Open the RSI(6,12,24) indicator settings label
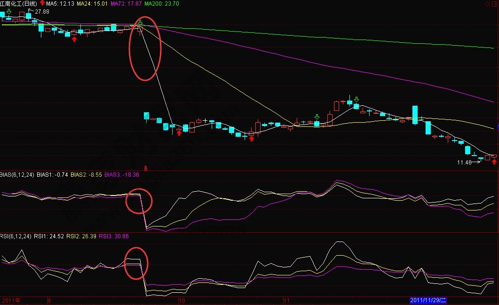The width and height of the screenshot is (499, 305). (x=16, y=236)
